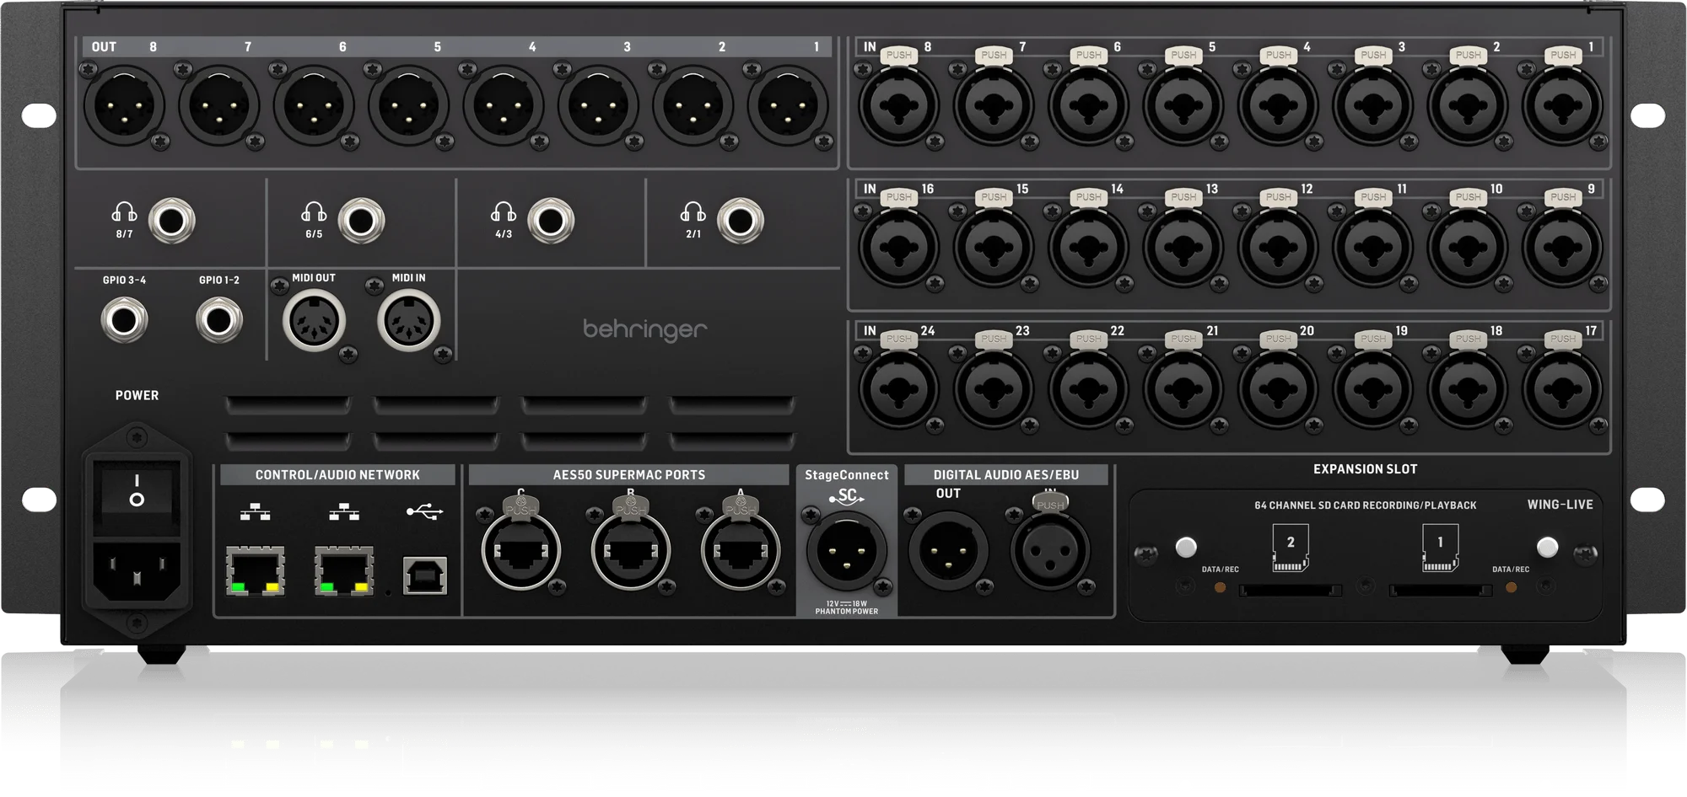The image size is (1687, 797).
Task: Click the IN 20 combo jack
Action: pyautogui.click(x=1278, y=389)
